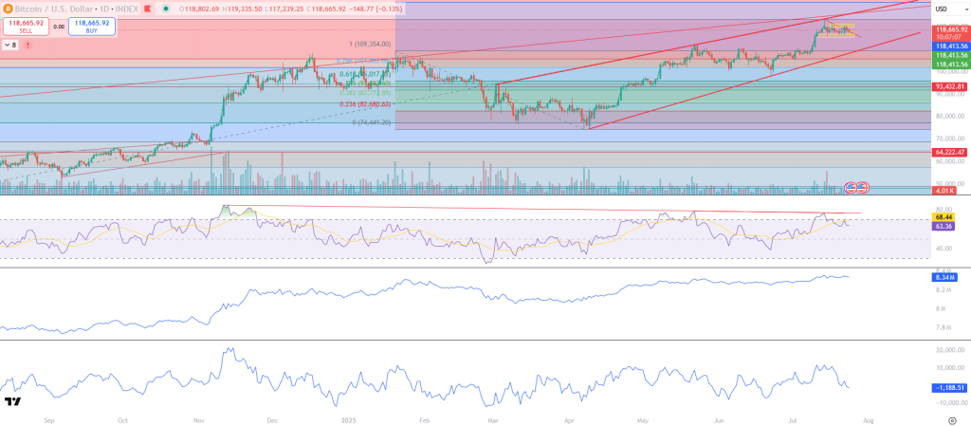This screenshot has height=426, width=971.
Task: Click the blue 118,413.56 price label
Action: coord(951,46)
